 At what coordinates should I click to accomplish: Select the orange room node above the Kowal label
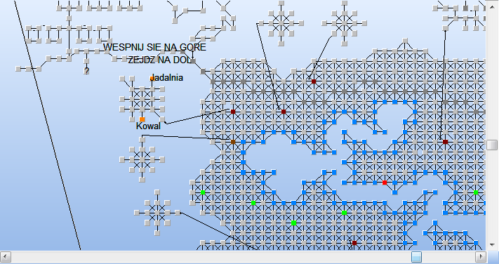tap(142, 119)
